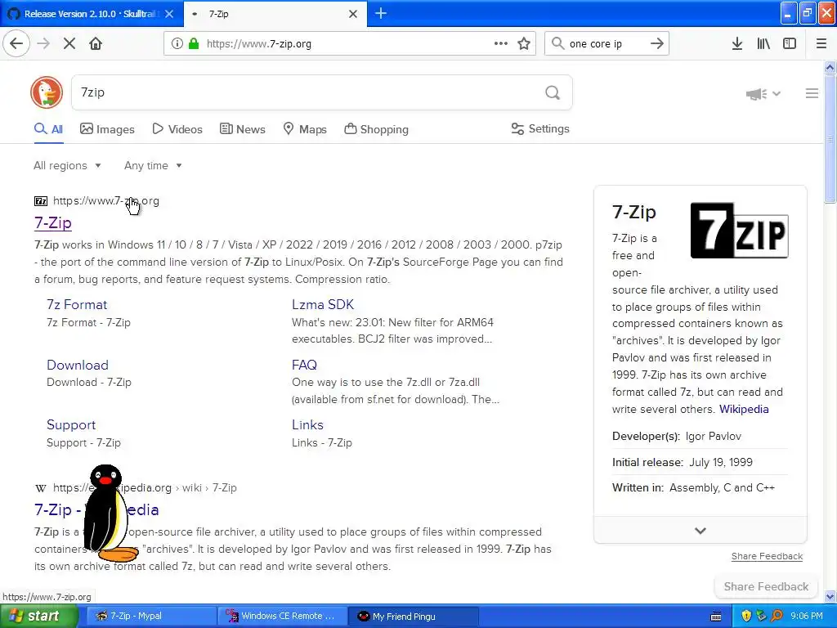Close the Release Version 2.10.0 tab
Viewport: 837px width, 628px height.
point(169,14)
